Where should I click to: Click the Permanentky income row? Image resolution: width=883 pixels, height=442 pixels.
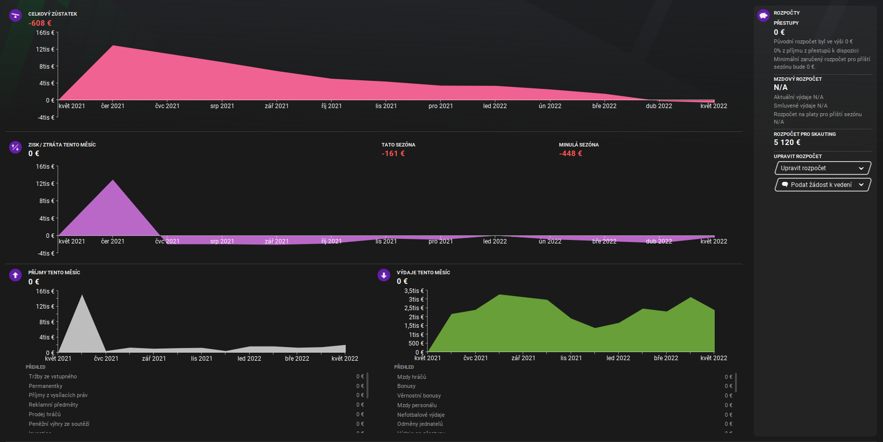196,386
